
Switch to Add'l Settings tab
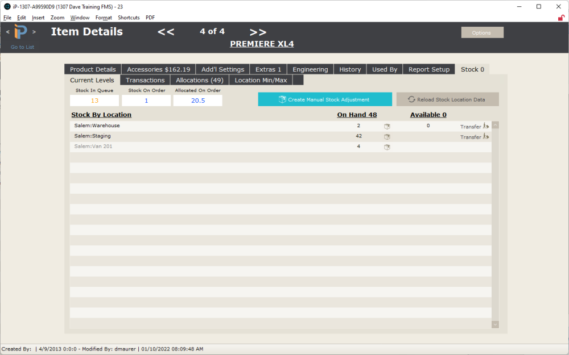click(x=222, y=69)
